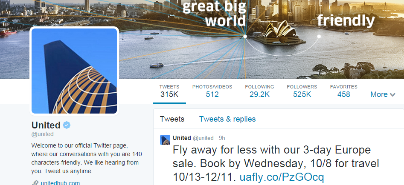Select the Tweets tab in timeline

point(172,119)
